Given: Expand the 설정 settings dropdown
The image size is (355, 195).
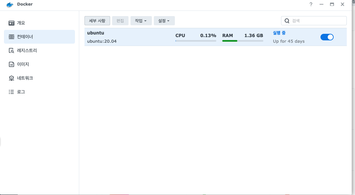Looking at the screenshot, I should point(164,21).
